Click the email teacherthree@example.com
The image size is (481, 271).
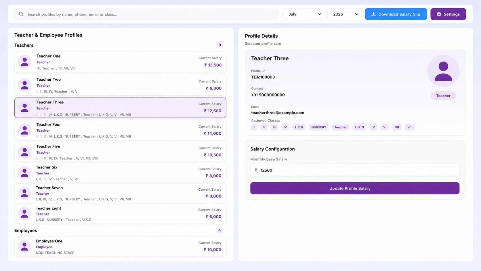278,113
